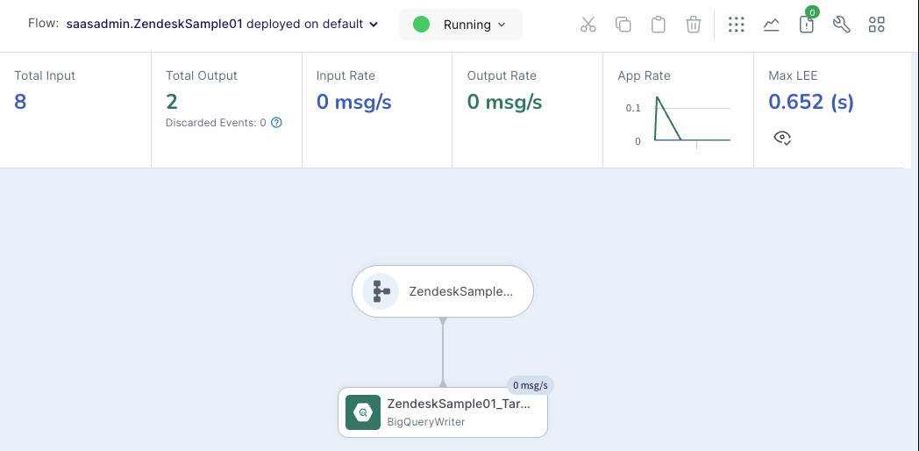Viewport: 919px width, 451px height.
Task: Click the Discarded Events: 0 text
Action: pos(216,123)
